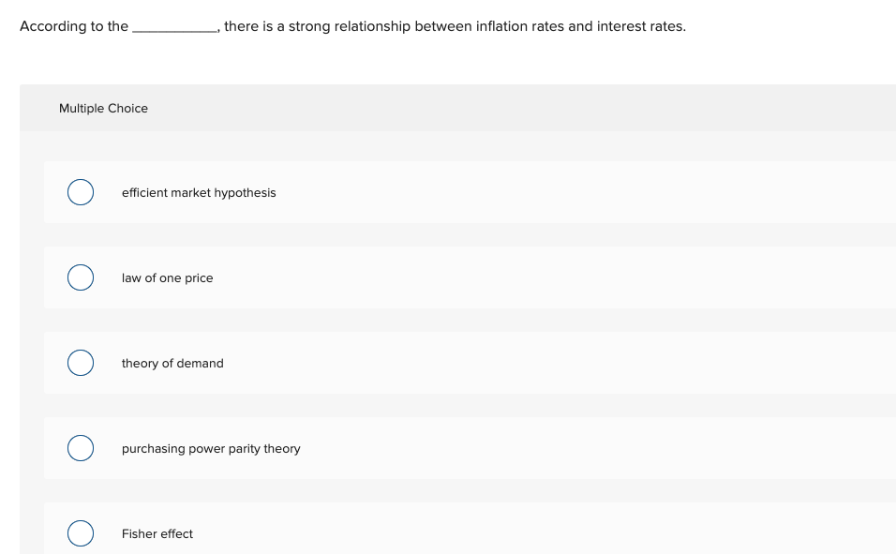This screenshot has width=896, height=554.
Task: Click the purchasing power parity theory answer text
Action: (211, 448)
